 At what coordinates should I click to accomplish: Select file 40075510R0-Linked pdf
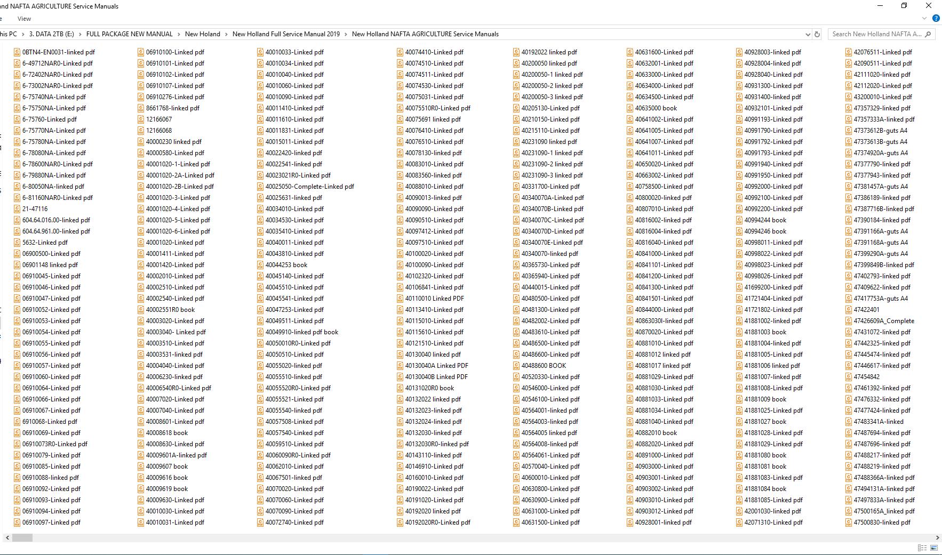434,108
